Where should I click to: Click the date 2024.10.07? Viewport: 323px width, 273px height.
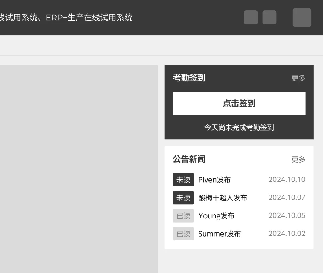(287, 198)
